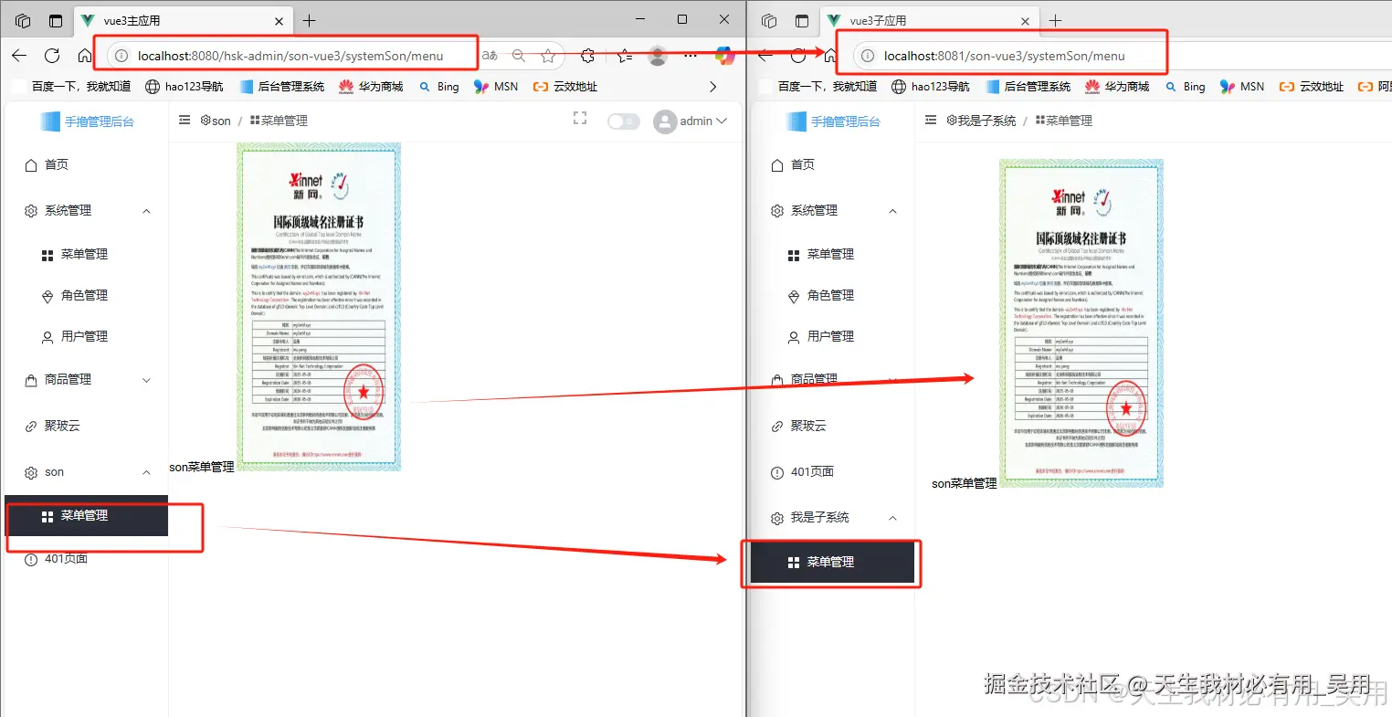
Task: Open 菜单管理 via its grid icon
Action: (x=47, y=254)
